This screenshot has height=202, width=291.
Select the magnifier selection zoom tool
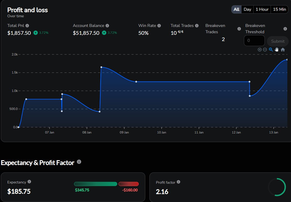271,49
